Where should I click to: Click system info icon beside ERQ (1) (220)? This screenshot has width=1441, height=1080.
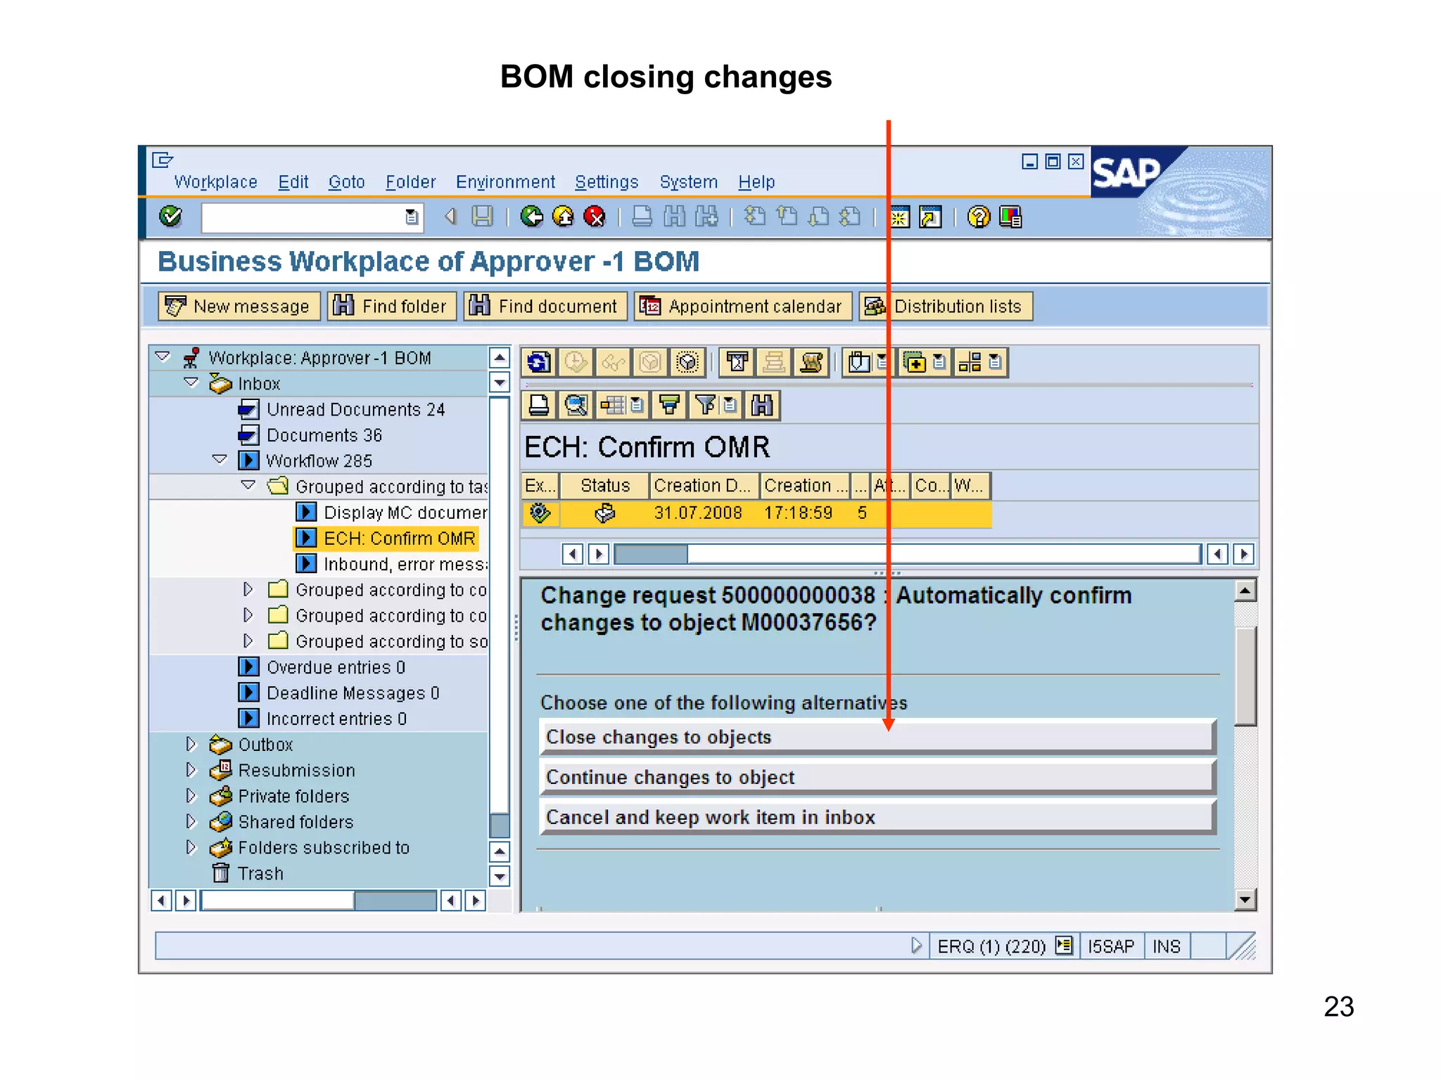coord(1064,946)
